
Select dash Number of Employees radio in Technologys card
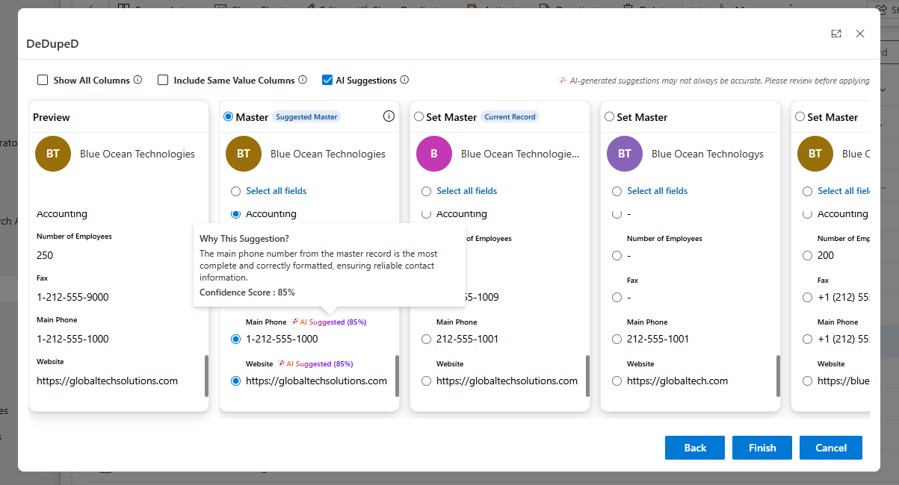[x=617, y=255]
